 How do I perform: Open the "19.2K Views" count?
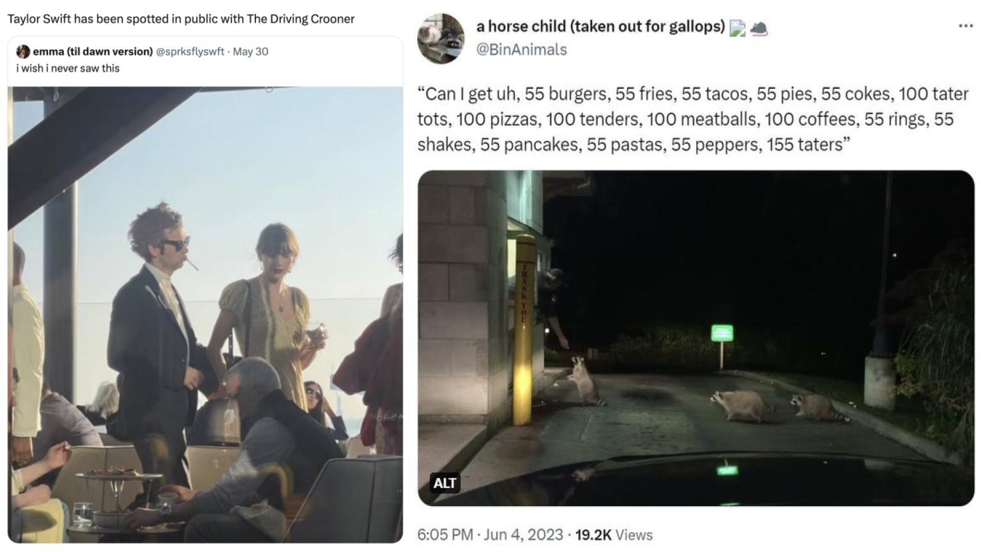614,535
